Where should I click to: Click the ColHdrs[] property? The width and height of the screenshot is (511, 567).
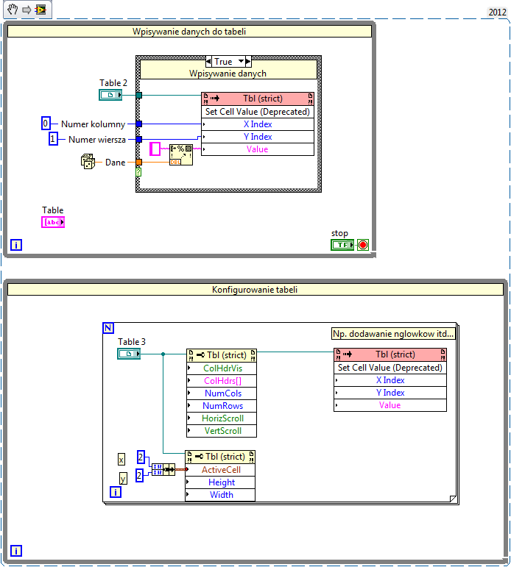pos(222,381)
